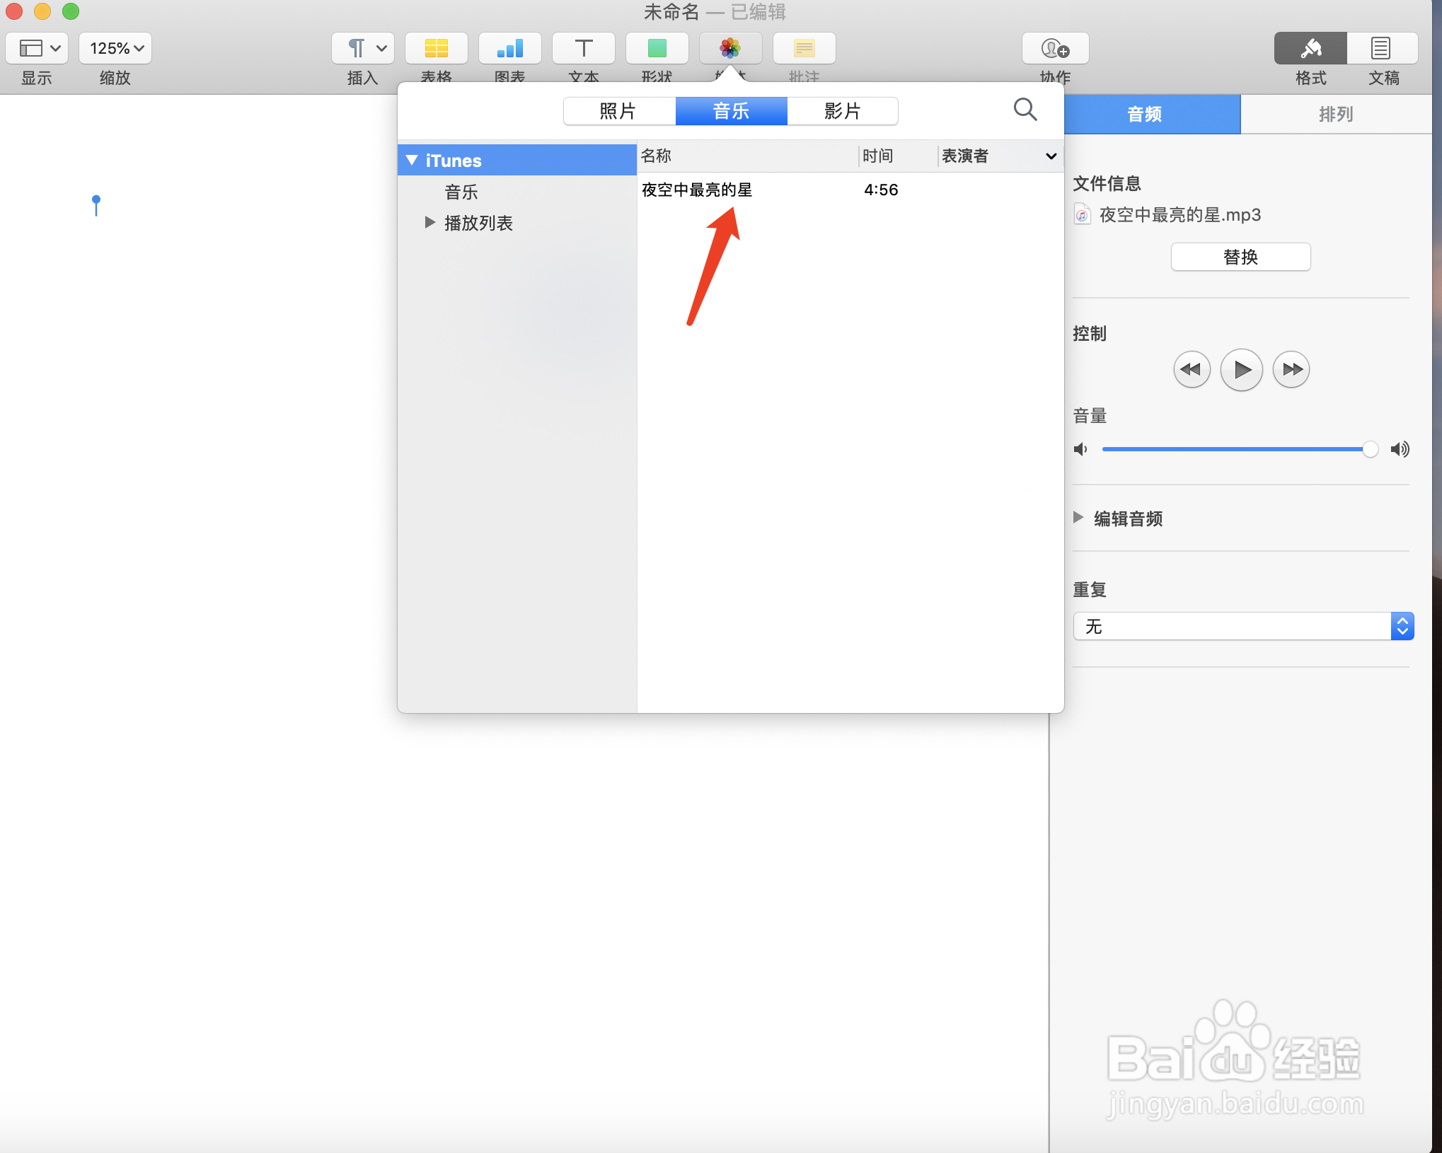Open the 排列 arrange inspector tab
Screen dimensions: 1442x1153
click(x=1336, y=114)
